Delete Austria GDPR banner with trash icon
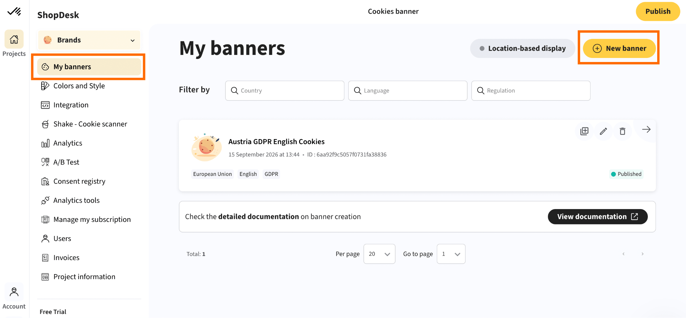 [622, 131]
